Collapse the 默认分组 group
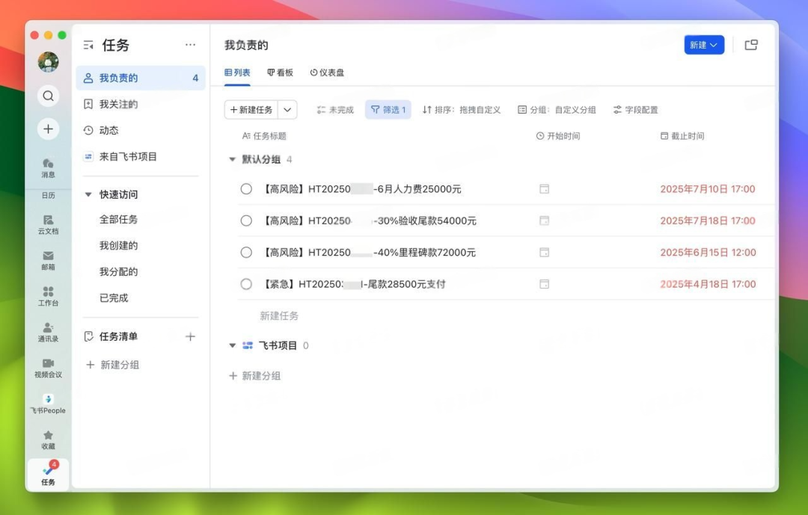 232,159
